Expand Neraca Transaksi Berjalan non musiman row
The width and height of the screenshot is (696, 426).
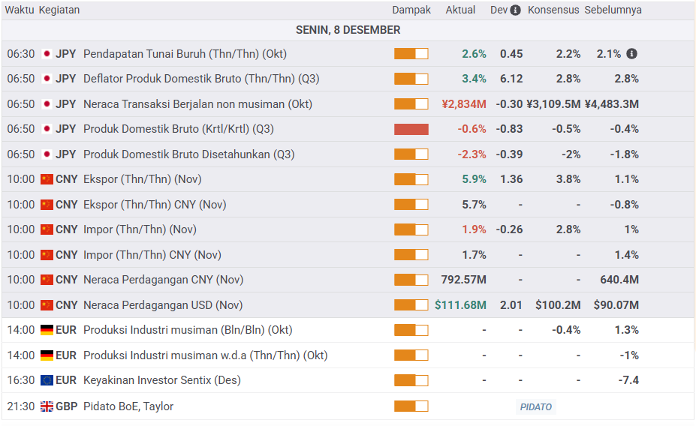click(x=197, y=104)
